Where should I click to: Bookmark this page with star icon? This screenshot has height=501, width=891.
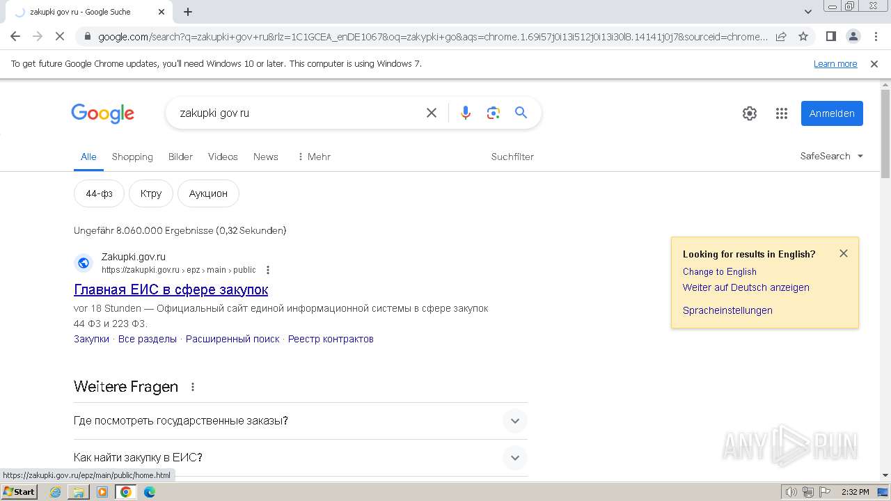[x=803, y=36]
